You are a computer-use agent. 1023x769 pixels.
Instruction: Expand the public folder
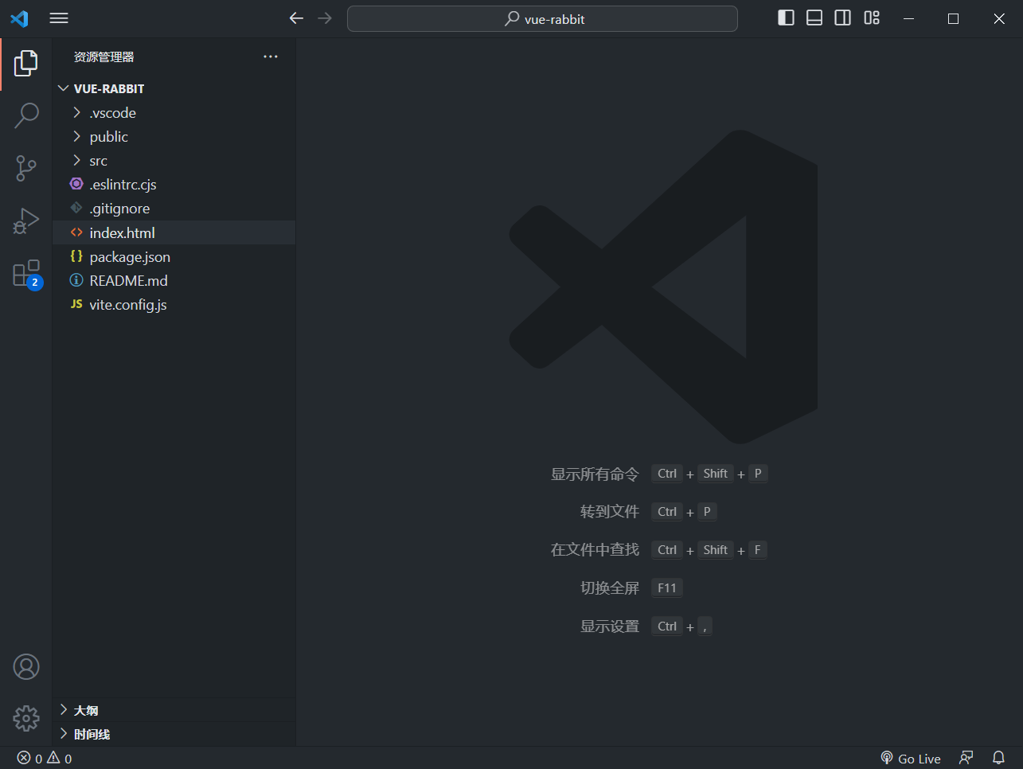pyautogui.click(x=174, y=137)
